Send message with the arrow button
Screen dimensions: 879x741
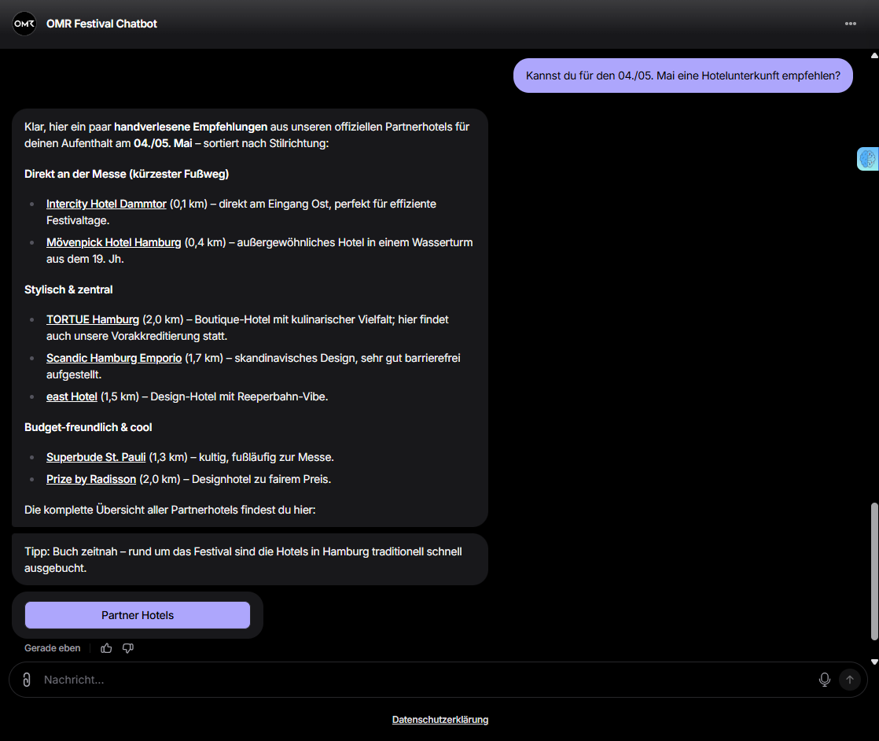(850, 680)
